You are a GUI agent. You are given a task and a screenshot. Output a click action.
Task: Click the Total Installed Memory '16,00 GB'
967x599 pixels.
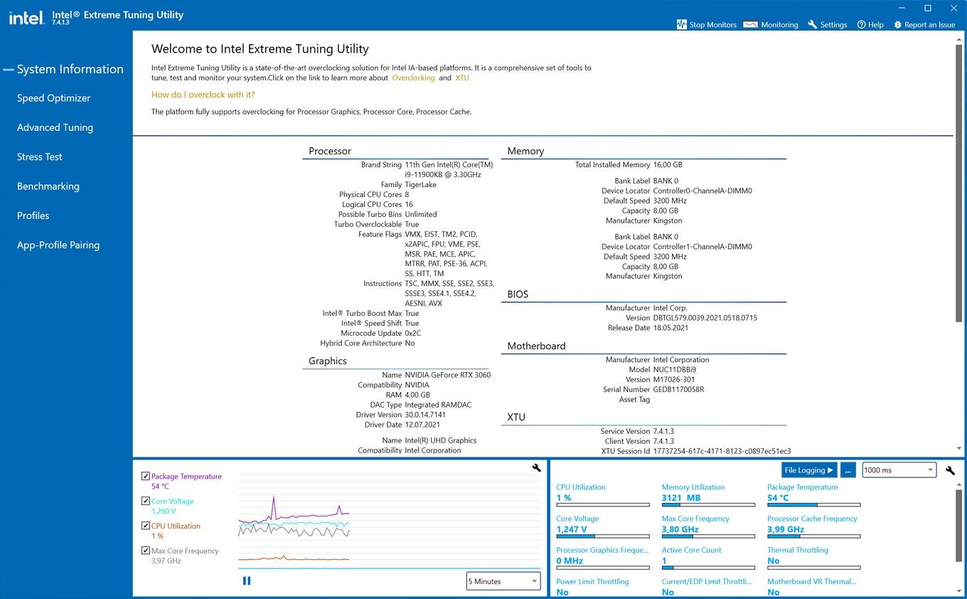click(x=667, y=164)
